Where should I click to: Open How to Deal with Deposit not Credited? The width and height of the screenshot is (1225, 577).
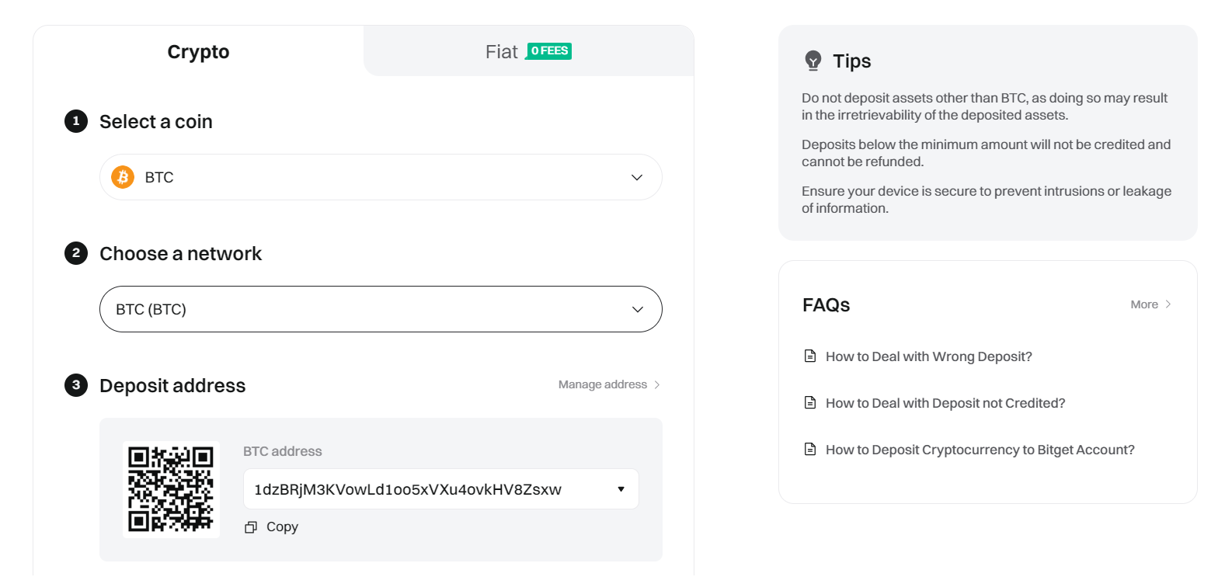[x=945, y=403]
